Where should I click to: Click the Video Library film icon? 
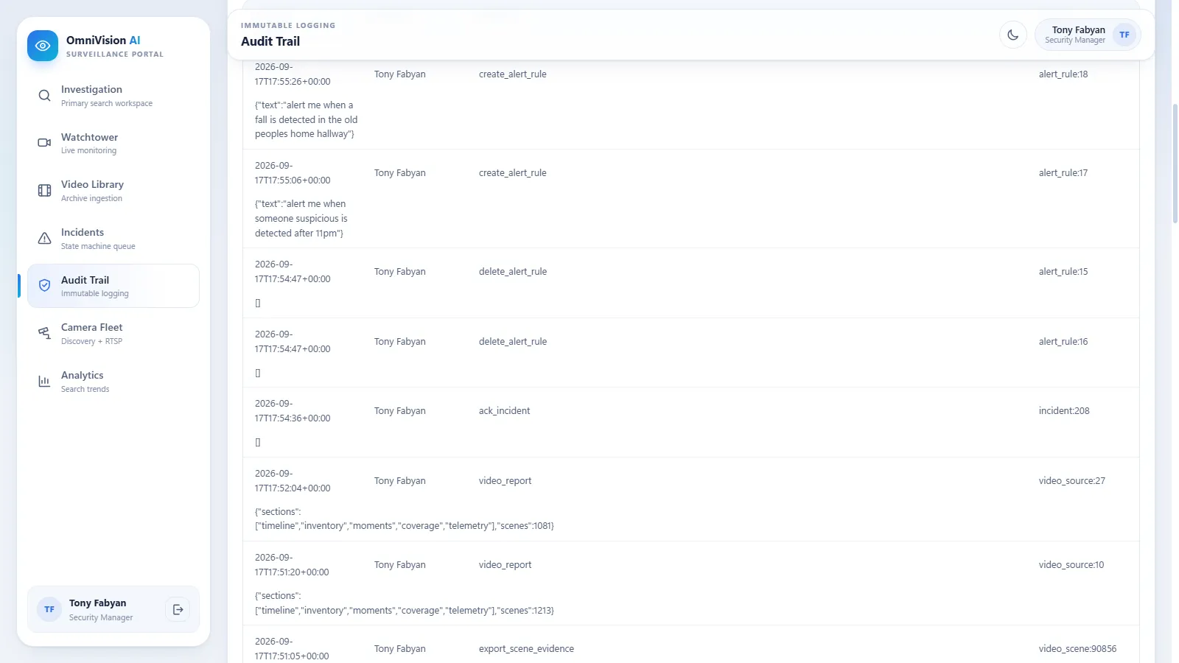[44, 191]
